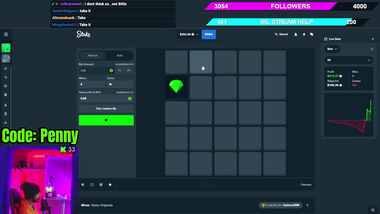The height and width of the screenshot is (214, 380).
Task: Expand the Bets dropdown in Live Stats
Action: [332, 49]
